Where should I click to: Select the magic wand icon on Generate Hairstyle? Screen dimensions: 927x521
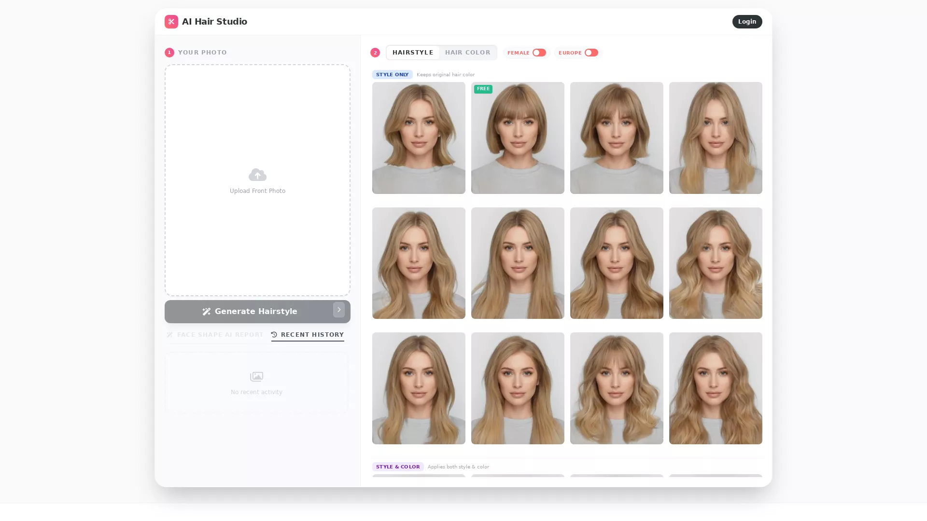(207, 311)
